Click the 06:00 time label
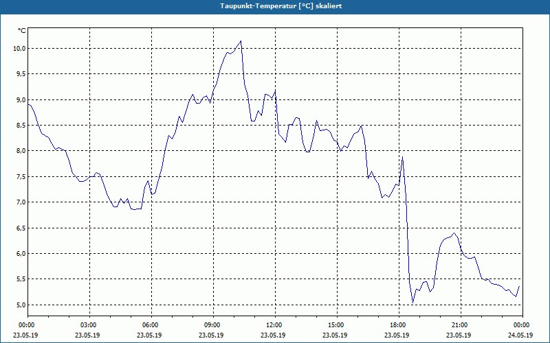Viewport: 550px width, 343px height. pos(151,325)
